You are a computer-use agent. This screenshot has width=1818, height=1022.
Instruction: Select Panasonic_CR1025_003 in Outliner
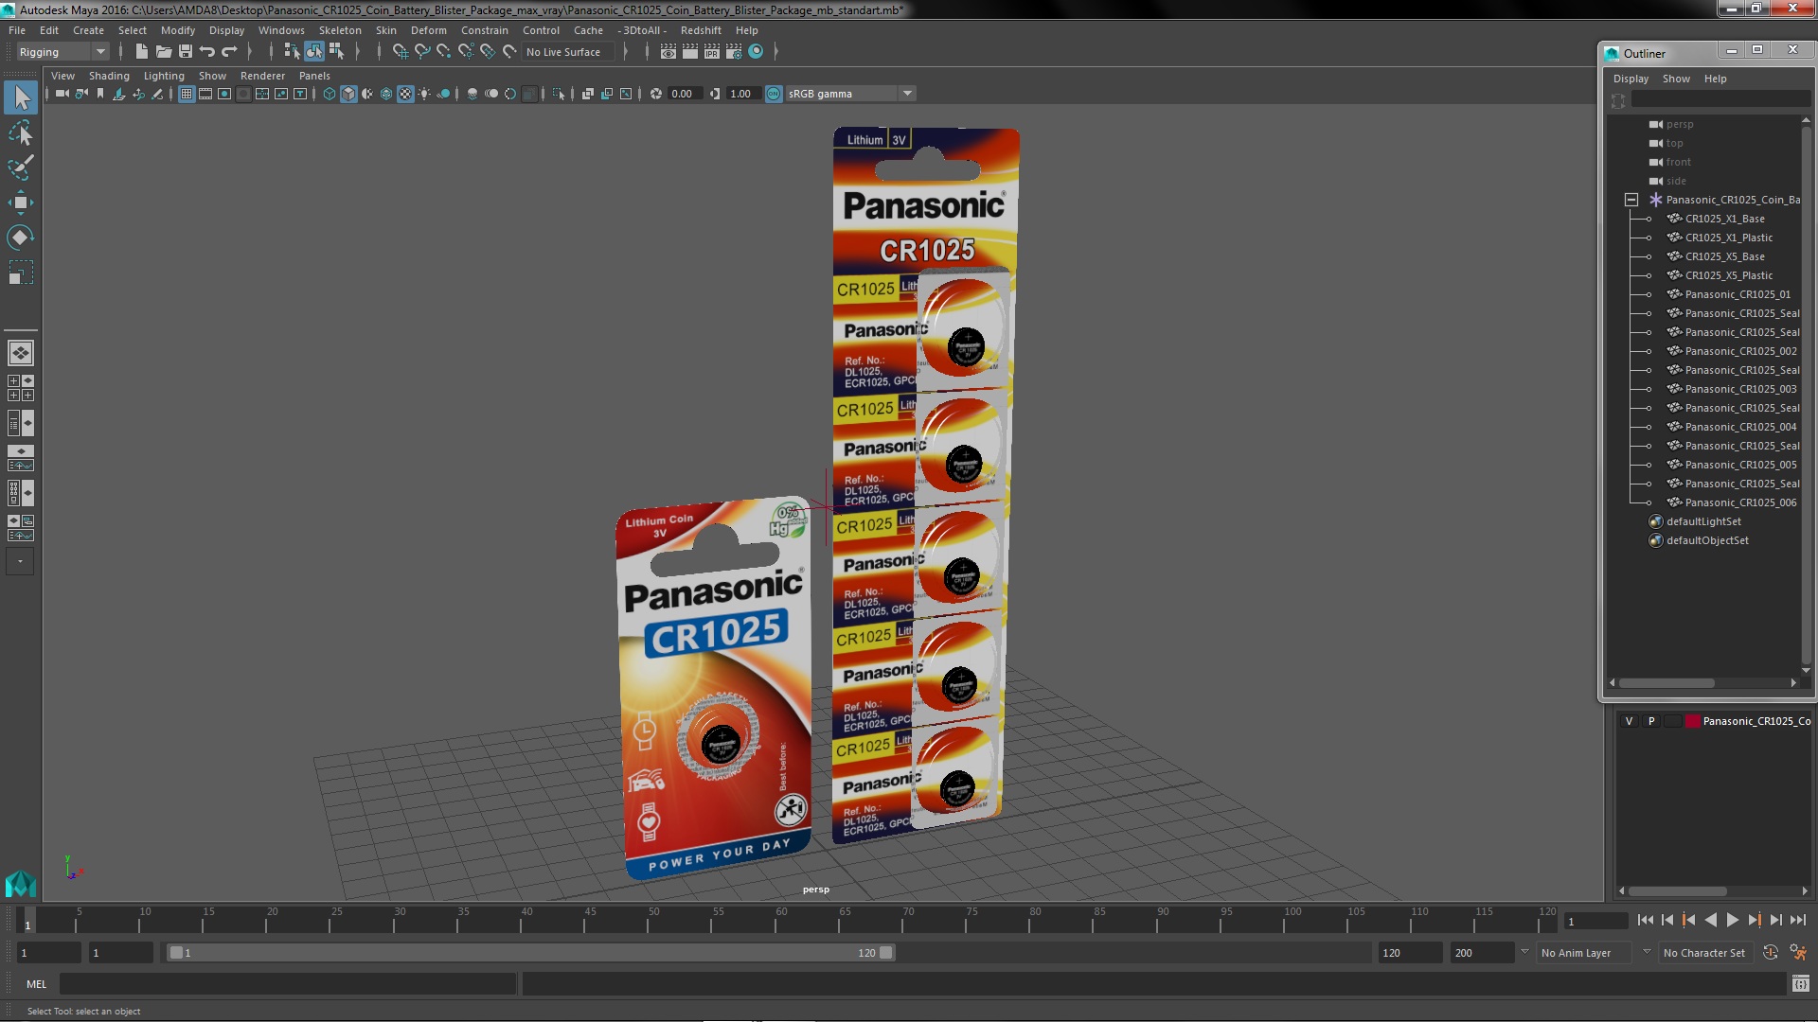point(1739,389)
